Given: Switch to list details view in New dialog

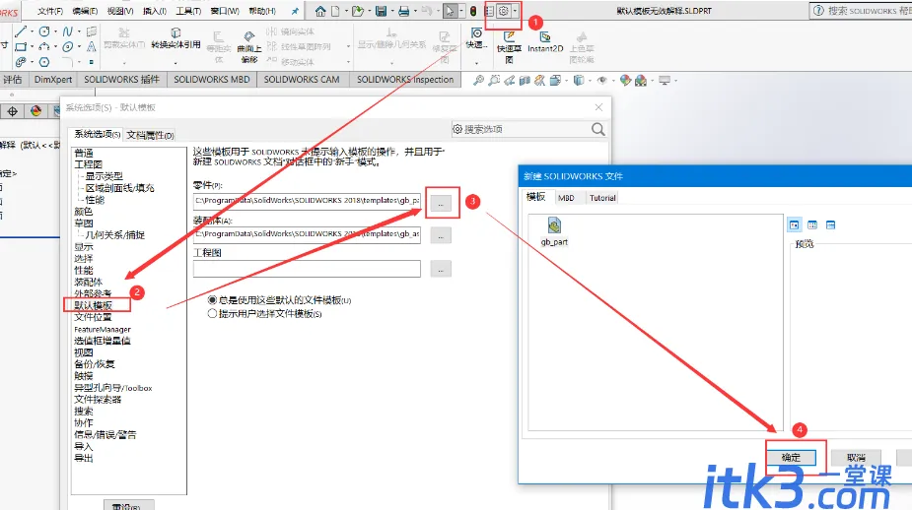Looking at the screenshot, I should click(830, 224).
